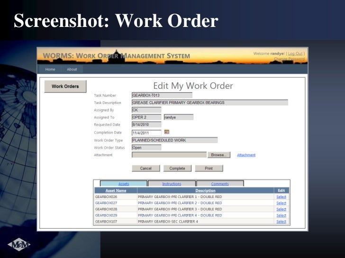Click the GEARBOX029 asset name cell
The width and height of the screenshot is (345, 258).
(x=116, y=215)
